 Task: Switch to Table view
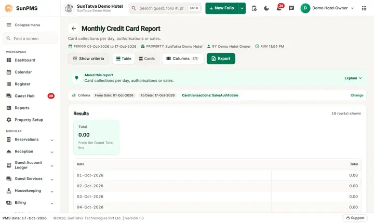(124, 59)
